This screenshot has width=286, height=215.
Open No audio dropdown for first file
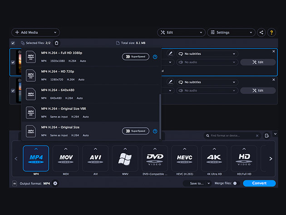[207, 62]
